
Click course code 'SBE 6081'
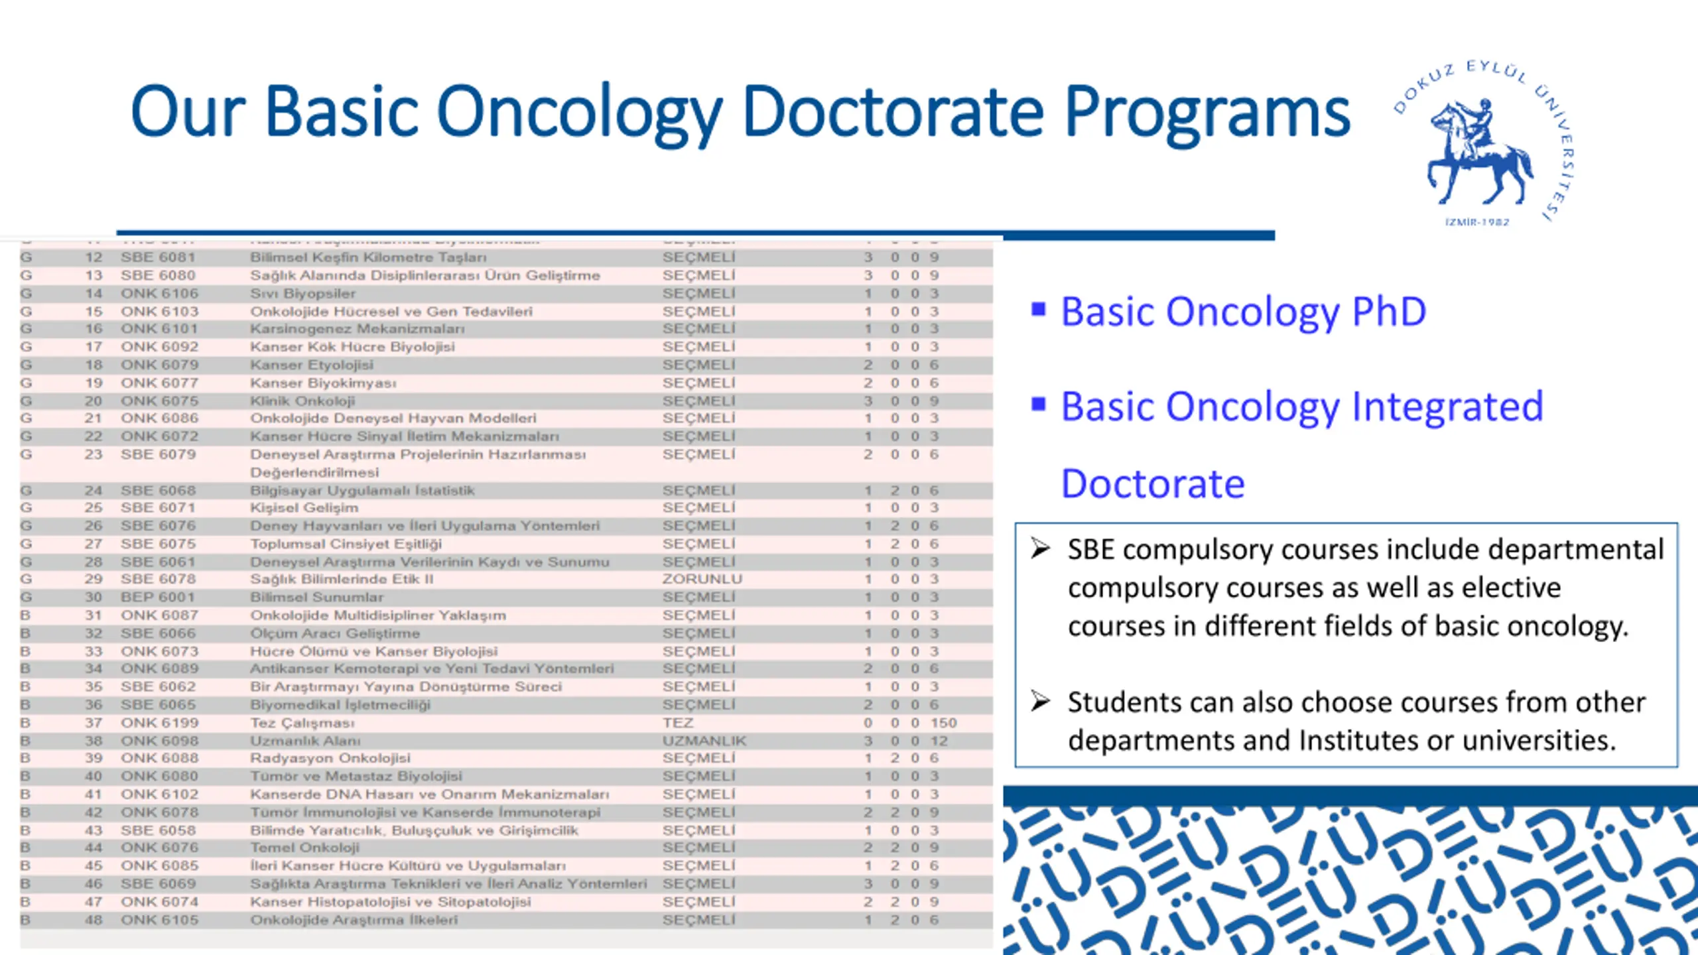[158, 257]
